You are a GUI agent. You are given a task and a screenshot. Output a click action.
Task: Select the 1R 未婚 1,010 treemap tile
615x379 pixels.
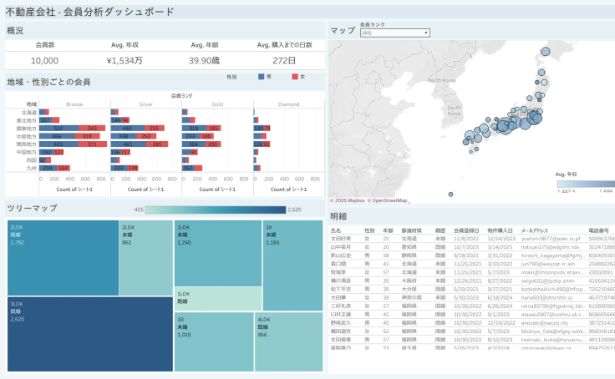(x=214, y=341)
